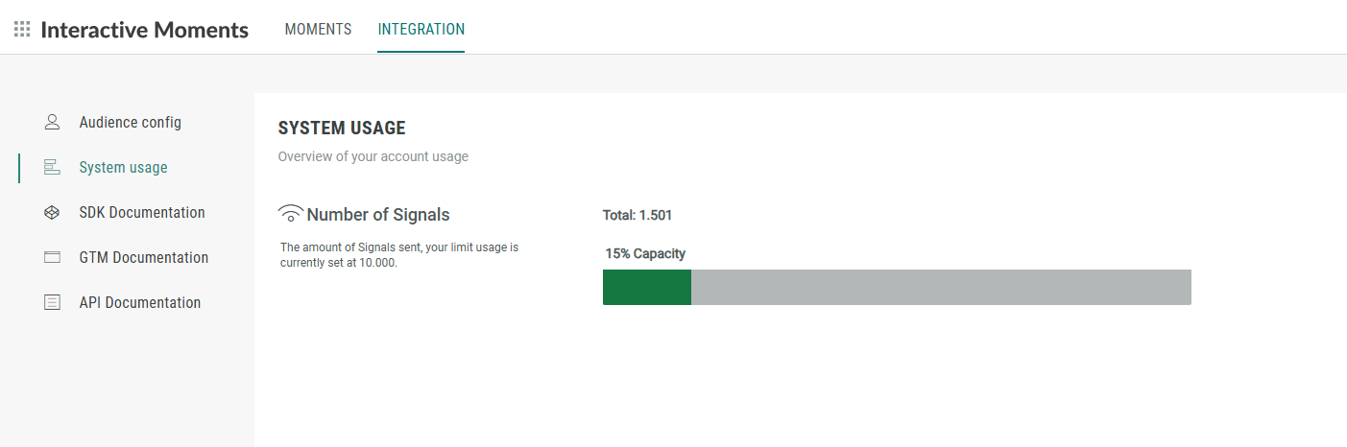Click the Number of Signals heading

point(378,215)
